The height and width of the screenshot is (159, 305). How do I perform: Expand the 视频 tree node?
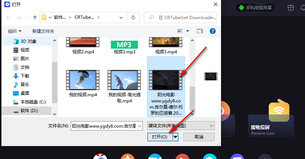(8, 50)
